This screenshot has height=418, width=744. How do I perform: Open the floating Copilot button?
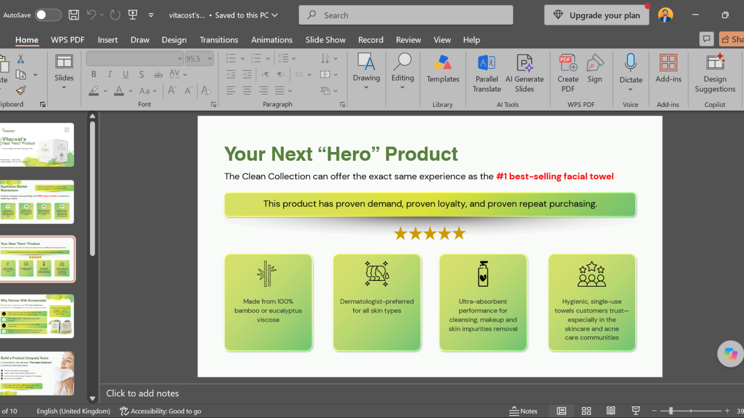click(731, 353)
